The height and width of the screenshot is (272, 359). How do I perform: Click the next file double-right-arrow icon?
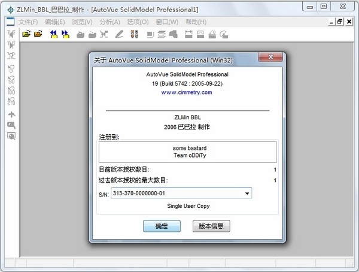click(65, 34)
